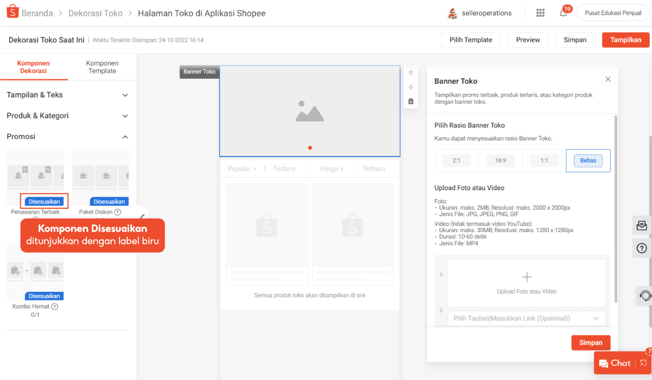Click the Upload Foto atau Video area
The height and width of the screenshot is (380, 652).
[x=526, y=283]
